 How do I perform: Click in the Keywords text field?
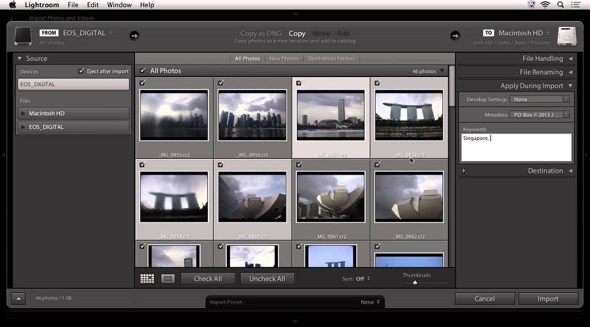(517, 148)
